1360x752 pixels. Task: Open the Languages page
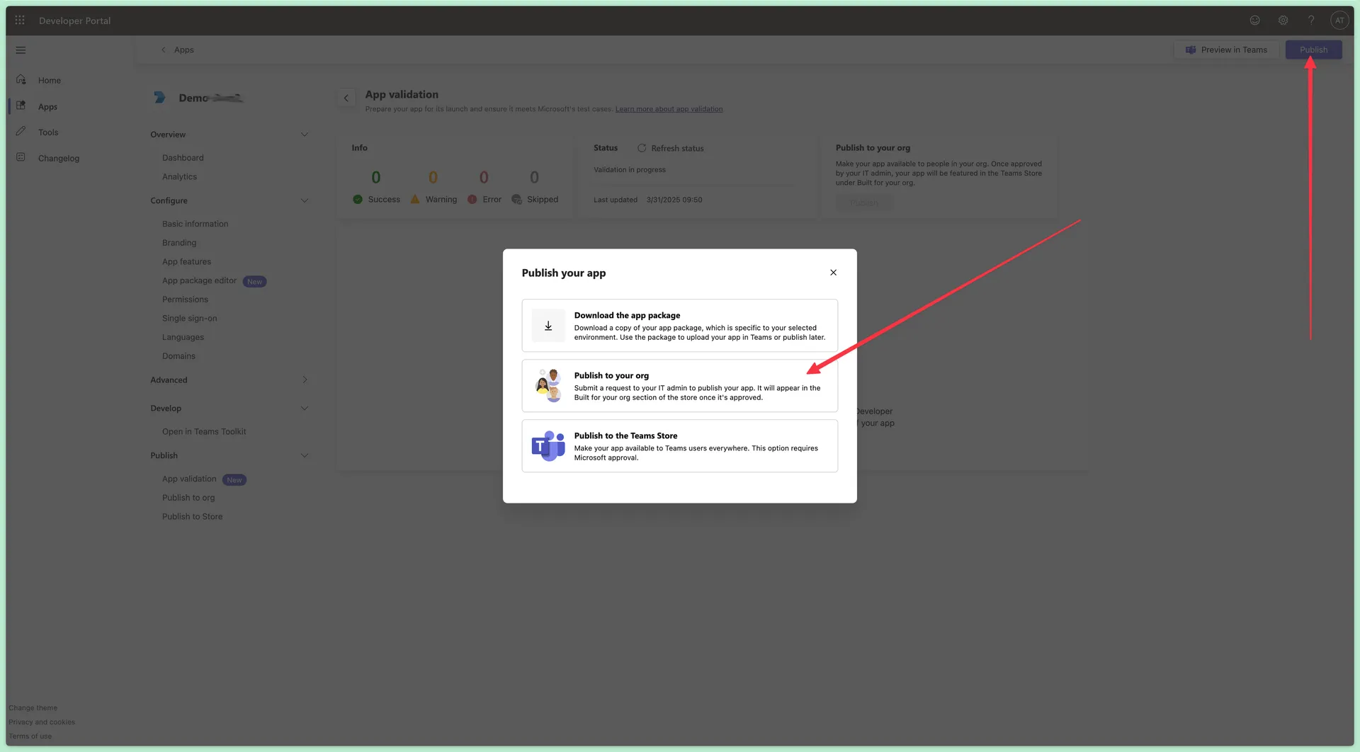183,337
